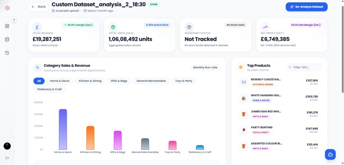Click the £253,720 revenue value
Viewport: 344px width, 165px height.
tap(312, 97)
